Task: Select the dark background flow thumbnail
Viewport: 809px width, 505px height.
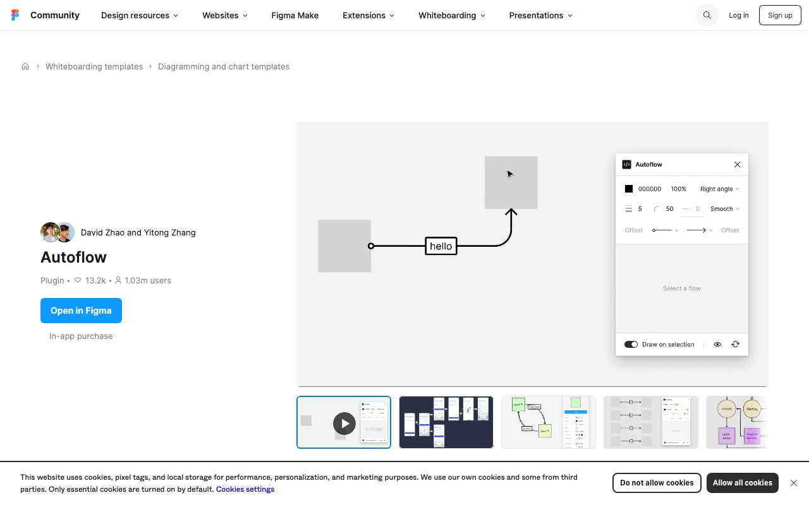Action: point(446,422)
